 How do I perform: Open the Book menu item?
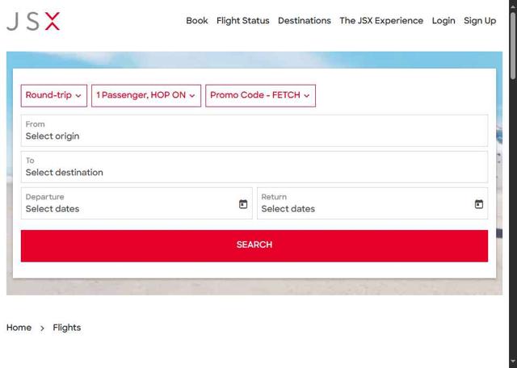(x=197, y=21)
